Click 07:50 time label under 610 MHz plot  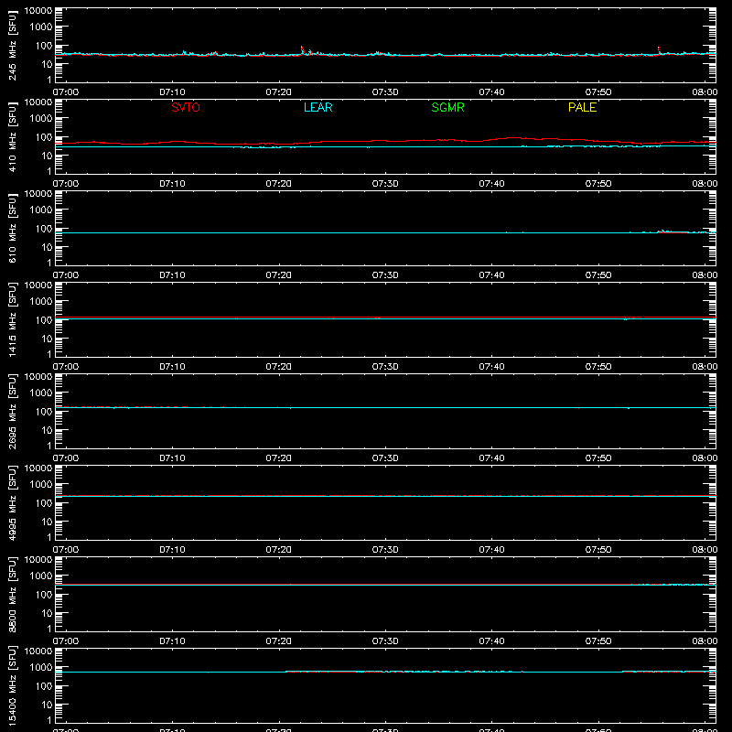click(x=598, y=275)
